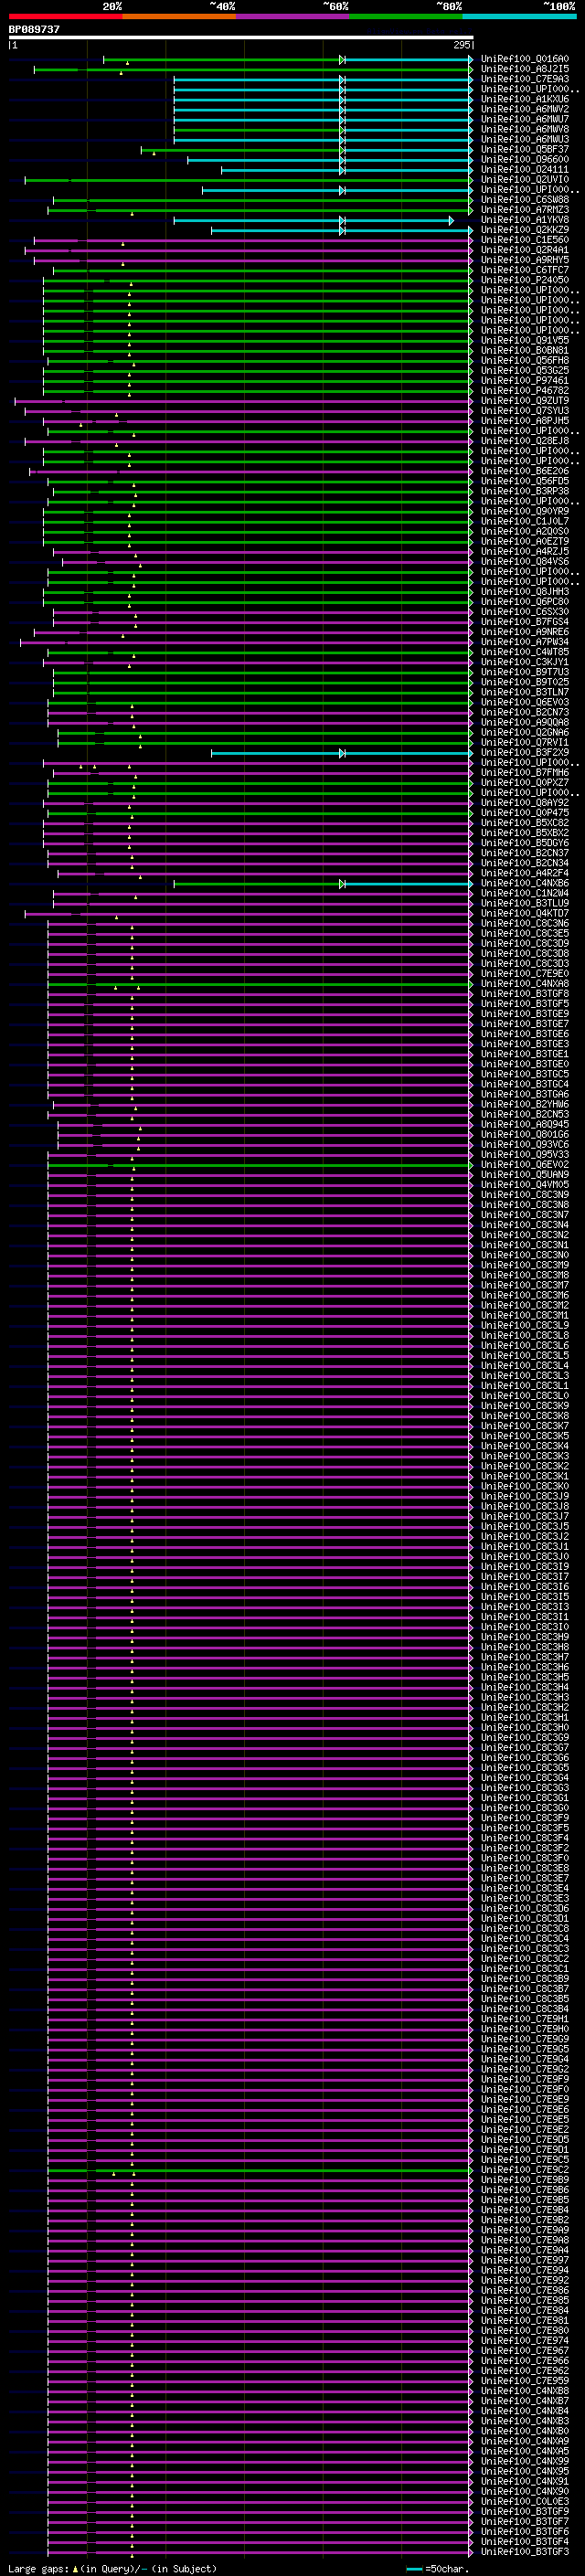The width and height of the screenshot is (585, 2576).
Task: Select label UniRef100_C3KJY1
Action: [525, 662]
